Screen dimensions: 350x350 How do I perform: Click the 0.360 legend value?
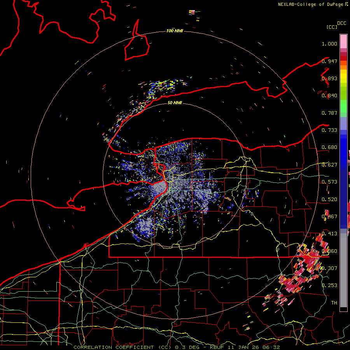329,251
